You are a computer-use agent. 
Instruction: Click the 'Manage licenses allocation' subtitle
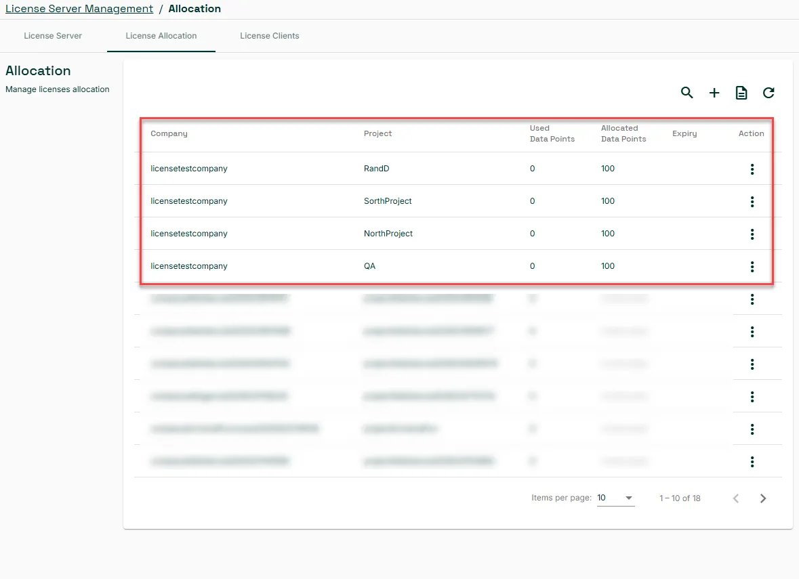point(58,89)
